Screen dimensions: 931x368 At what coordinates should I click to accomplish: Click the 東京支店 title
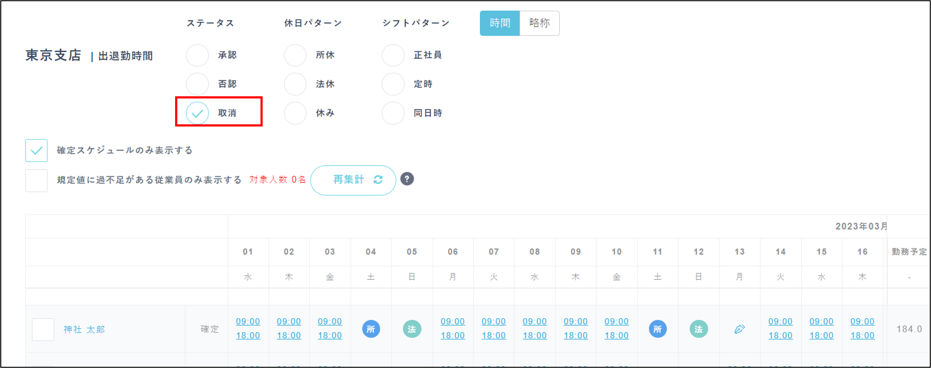[53, 55]
